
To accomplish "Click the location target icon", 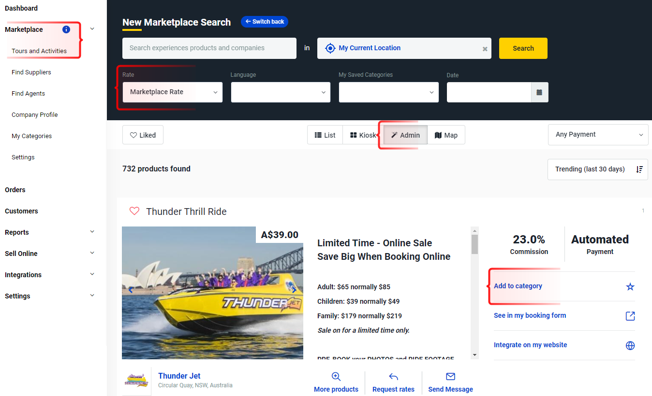I will point(330,48).
